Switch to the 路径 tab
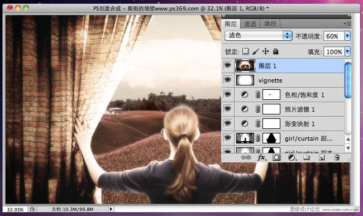The width and height of the screenshot is (363, 216). (270, 24)
